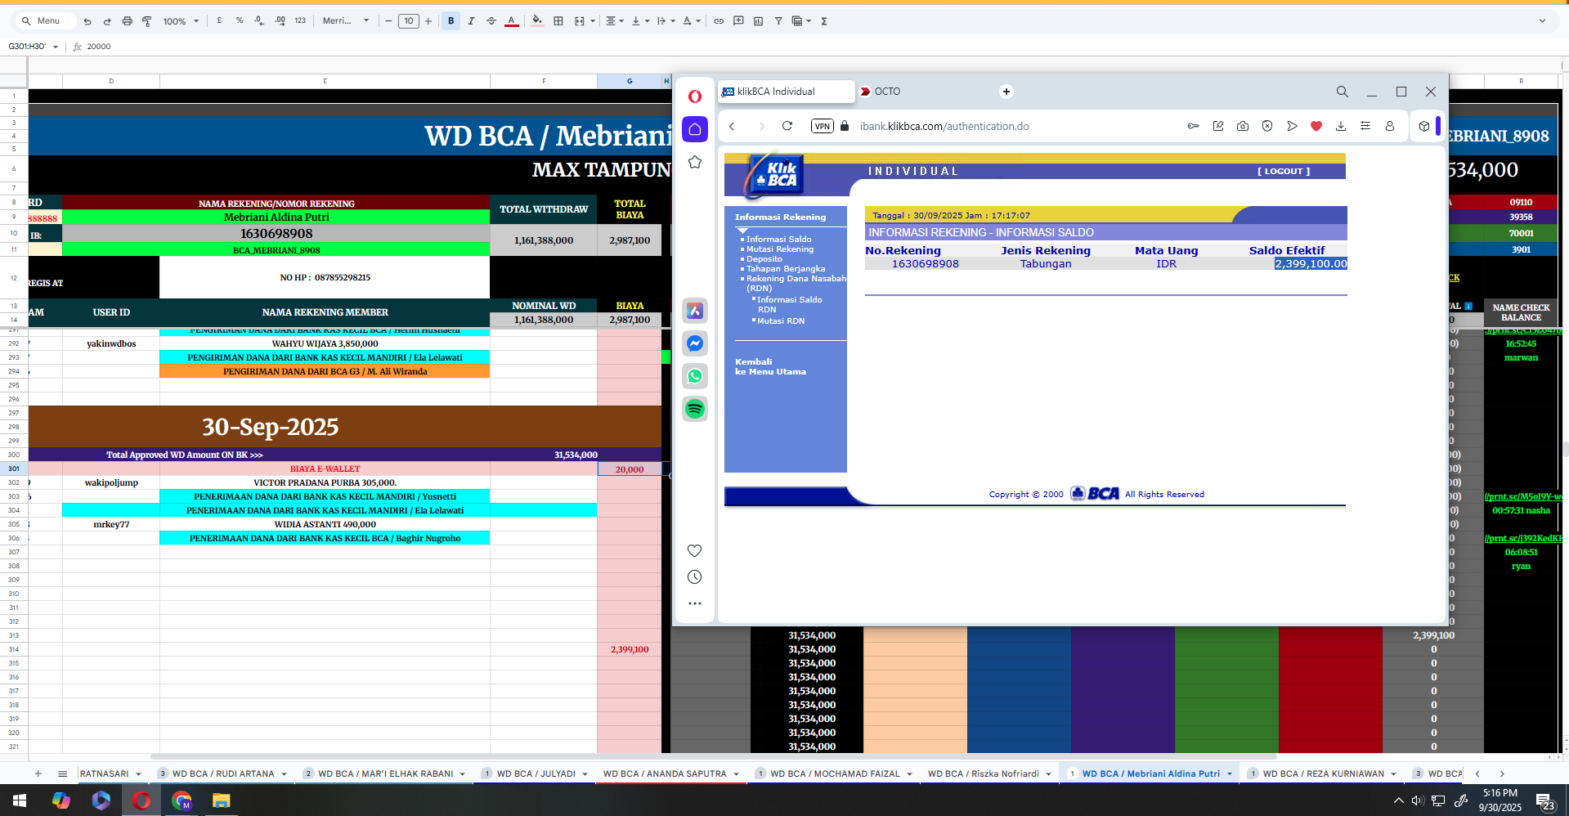Switch to the OCTO browser tab

click(x=887, y=92)
